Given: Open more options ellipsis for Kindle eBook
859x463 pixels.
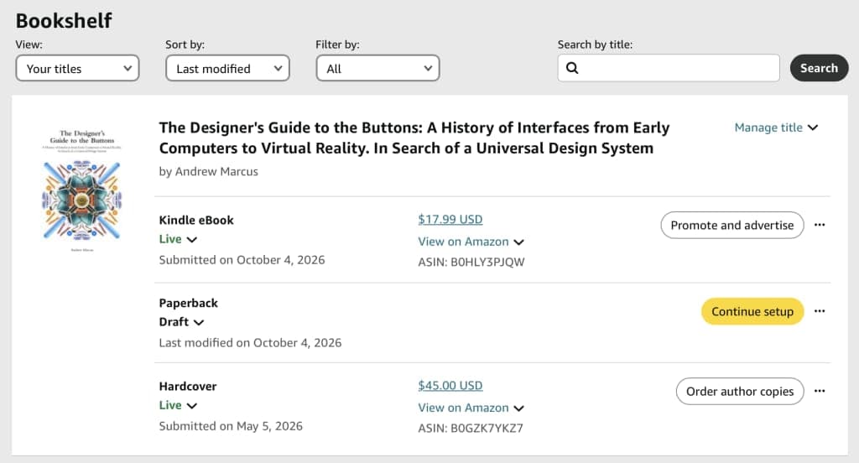Looking at the screenshot, I should pos(820,225).
